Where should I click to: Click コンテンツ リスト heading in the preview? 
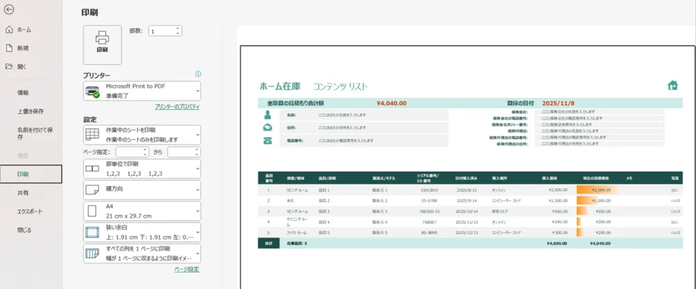[x=341, y=86]
